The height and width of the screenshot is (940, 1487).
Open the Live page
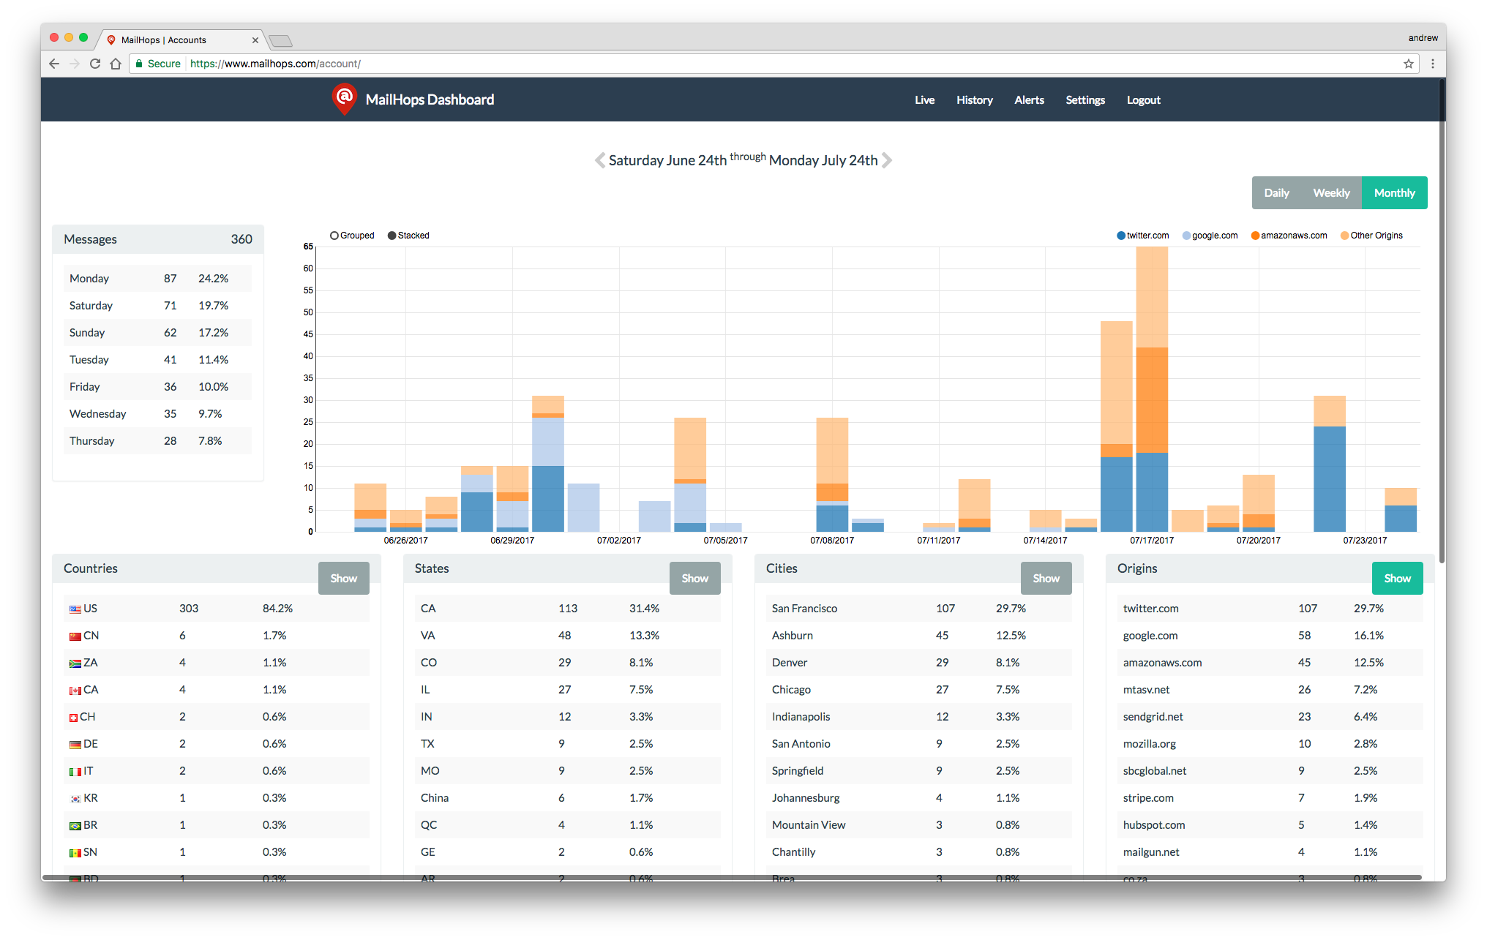click(924, 100)
